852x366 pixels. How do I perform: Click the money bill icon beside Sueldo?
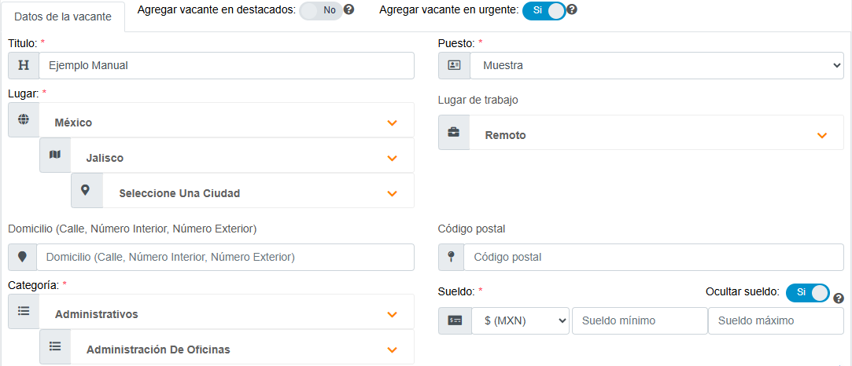[x=455, y=321]
